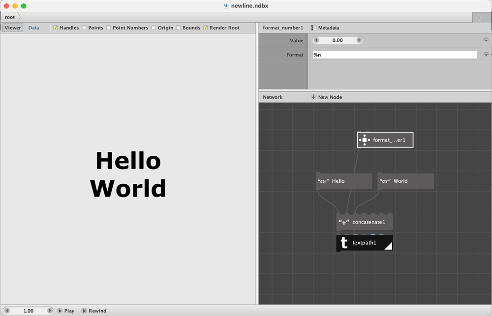The width and height of the screenshot is (492, 316).
Task: Click the format_number1 header label
Action: (283, 28)
